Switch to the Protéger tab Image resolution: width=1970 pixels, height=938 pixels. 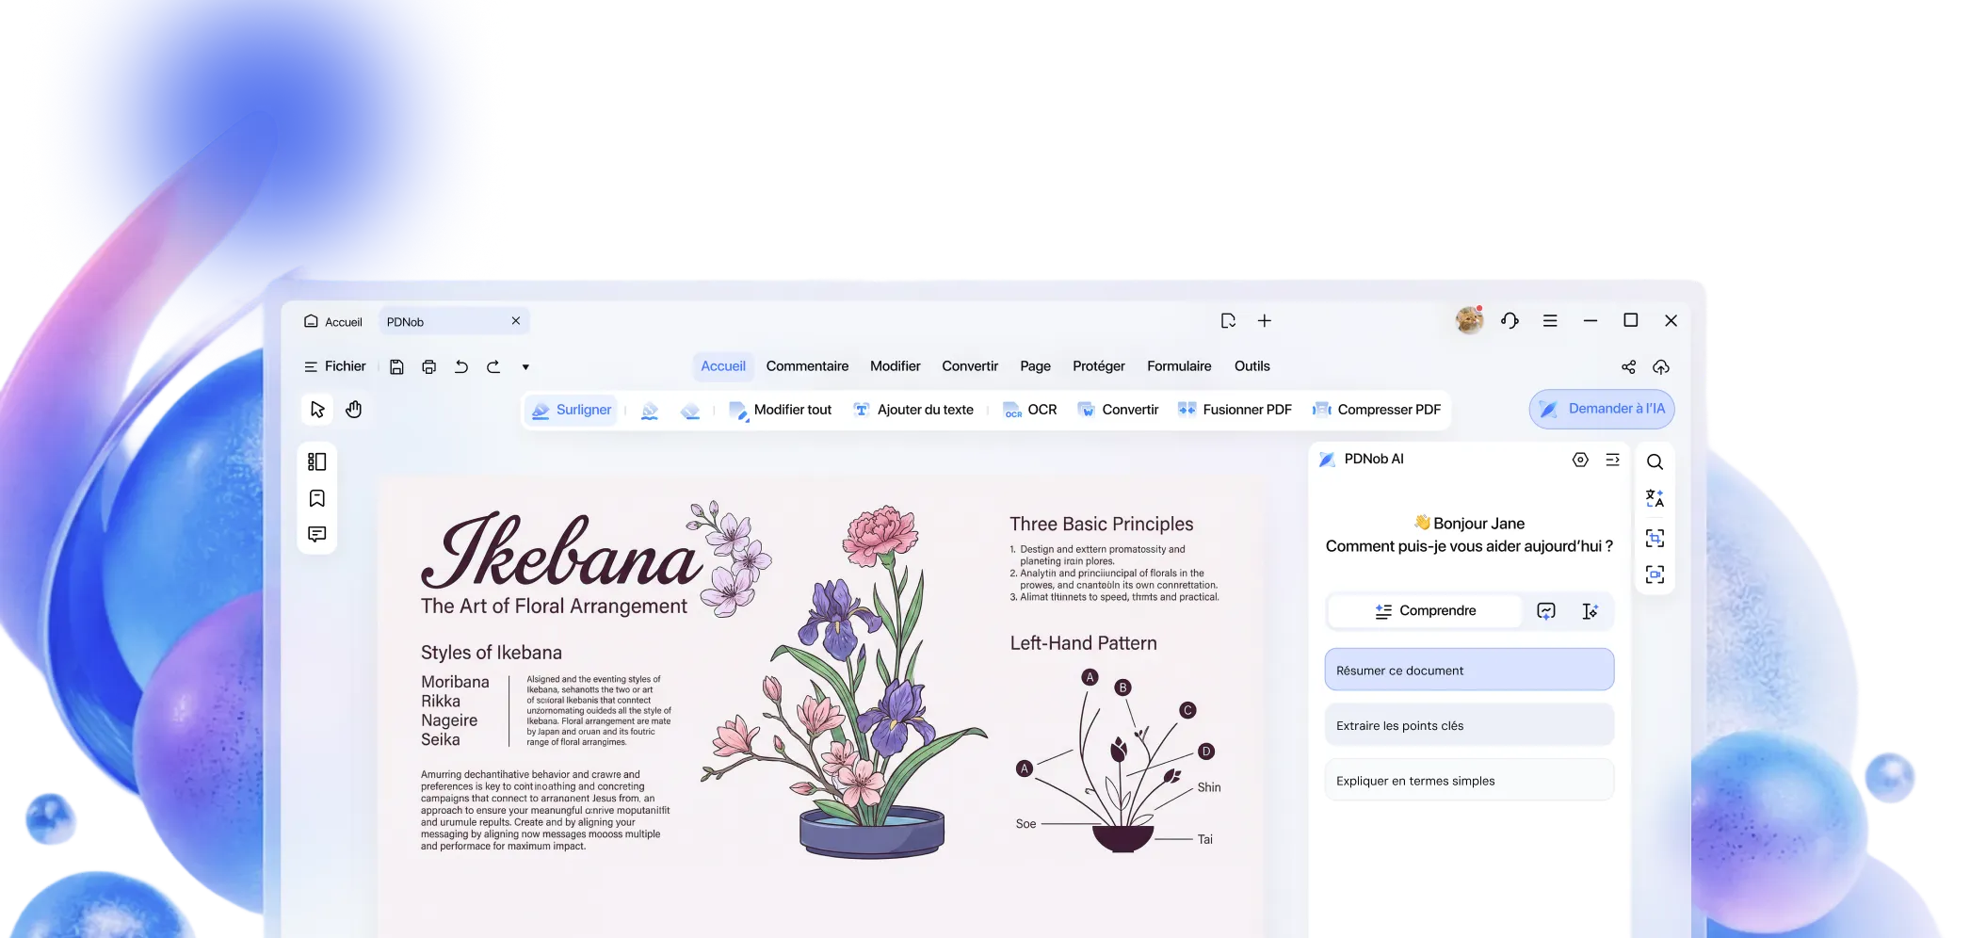coord(1099,366)
